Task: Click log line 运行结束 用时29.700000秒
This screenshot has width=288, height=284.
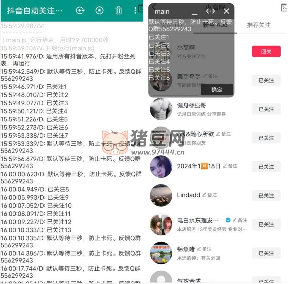Action: point(55,40)
